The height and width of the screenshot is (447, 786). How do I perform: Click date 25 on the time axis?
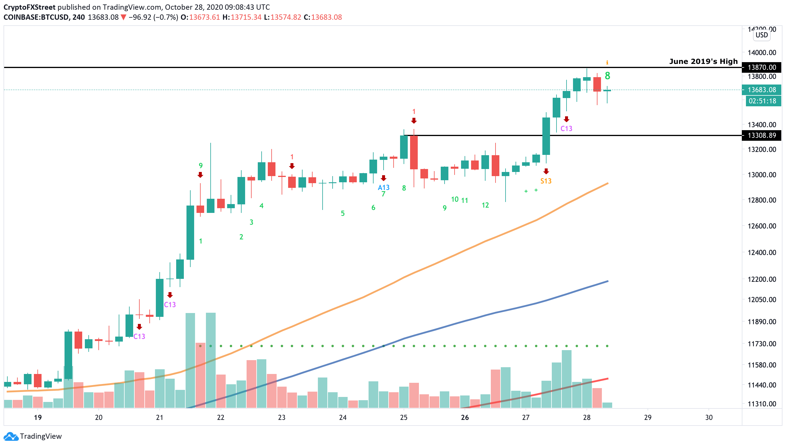click(404, 418)
